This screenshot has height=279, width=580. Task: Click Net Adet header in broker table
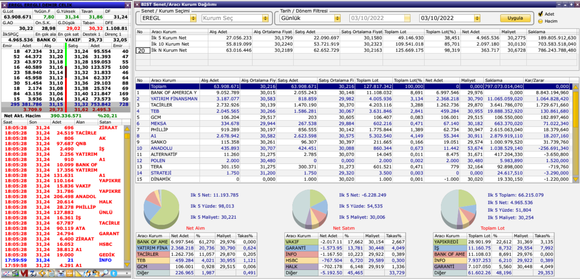(442, 81)
